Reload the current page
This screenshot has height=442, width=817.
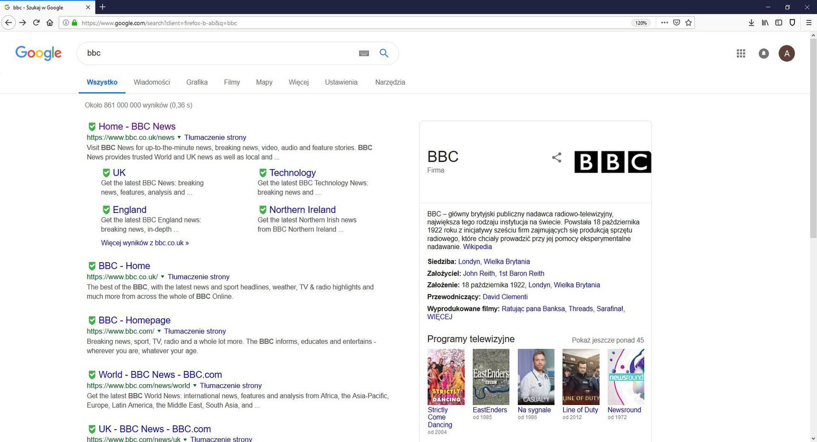(36, 23)
